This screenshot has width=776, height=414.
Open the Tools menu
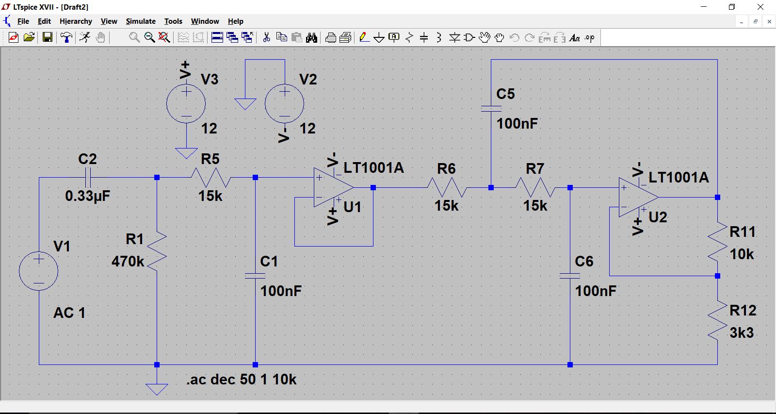[173, 21]
